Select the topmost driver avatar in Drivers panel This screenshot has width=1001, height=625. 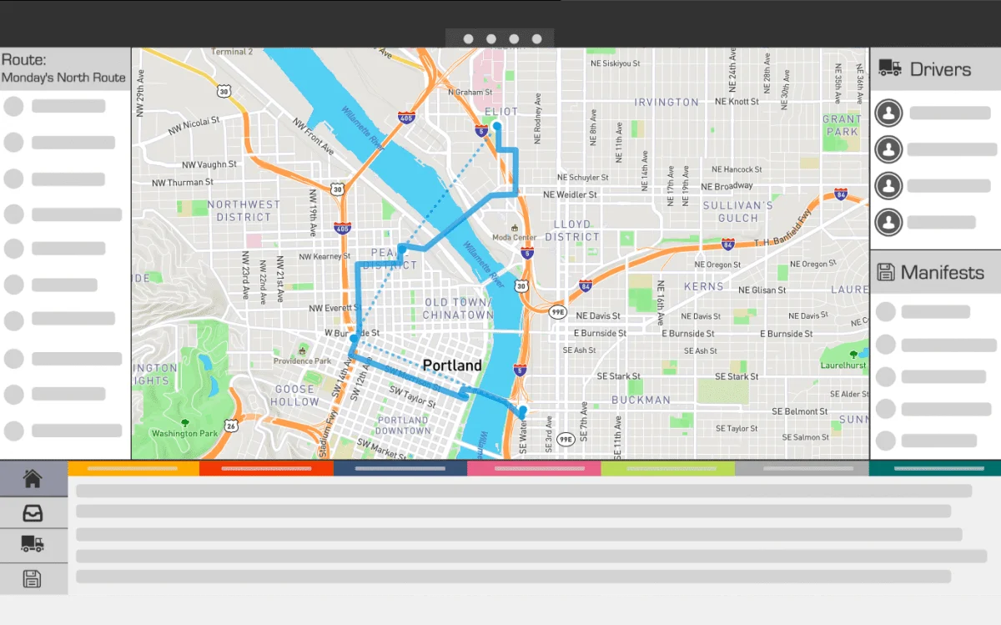coord(889,113)
